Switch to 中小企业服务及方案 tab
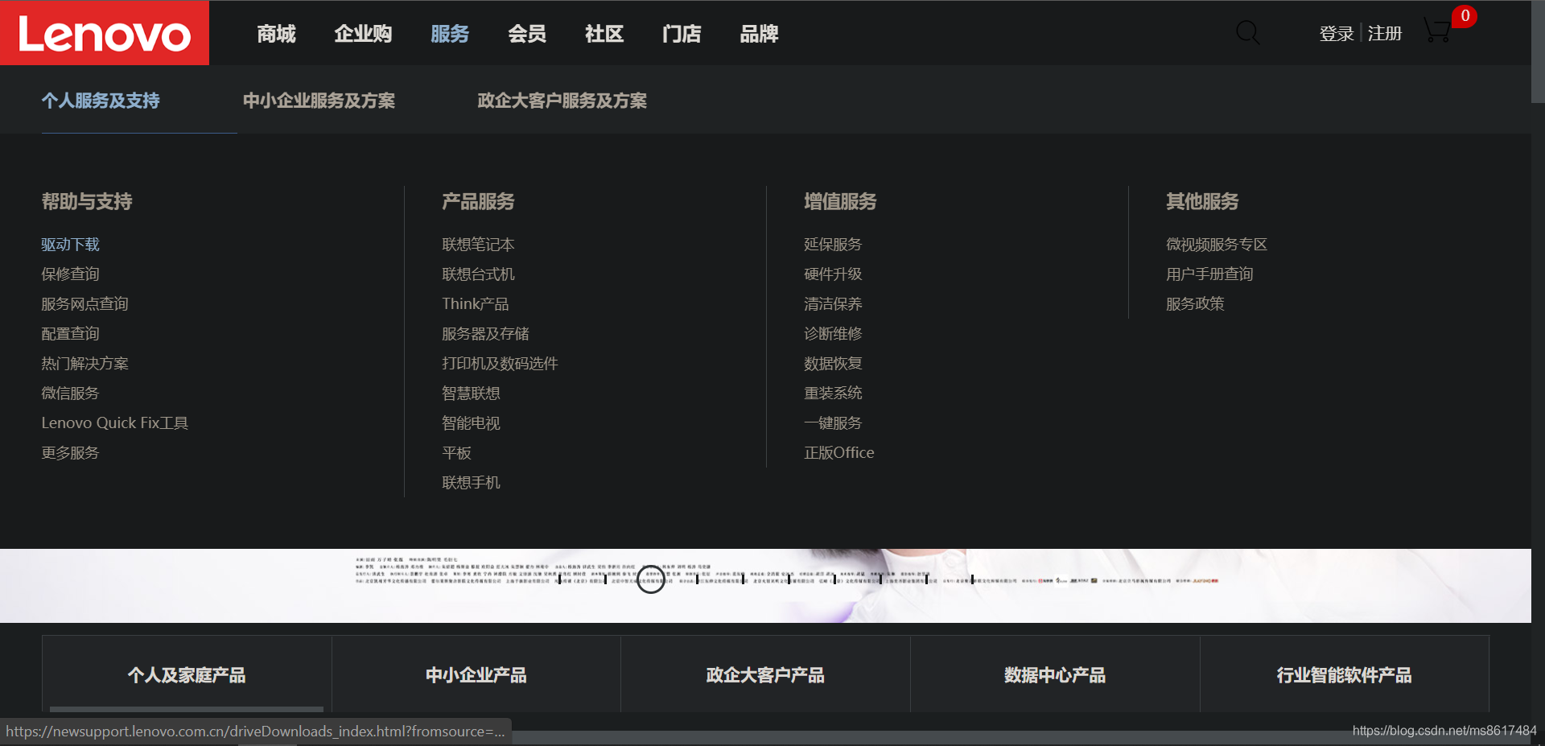The width and height of the screenshot is (1545, 746). (319, 101)
